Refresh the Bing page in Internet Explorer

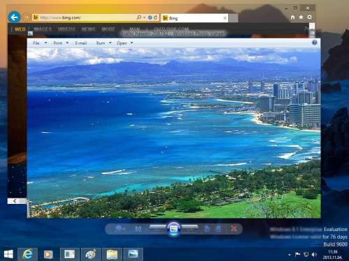pos(156,17)
